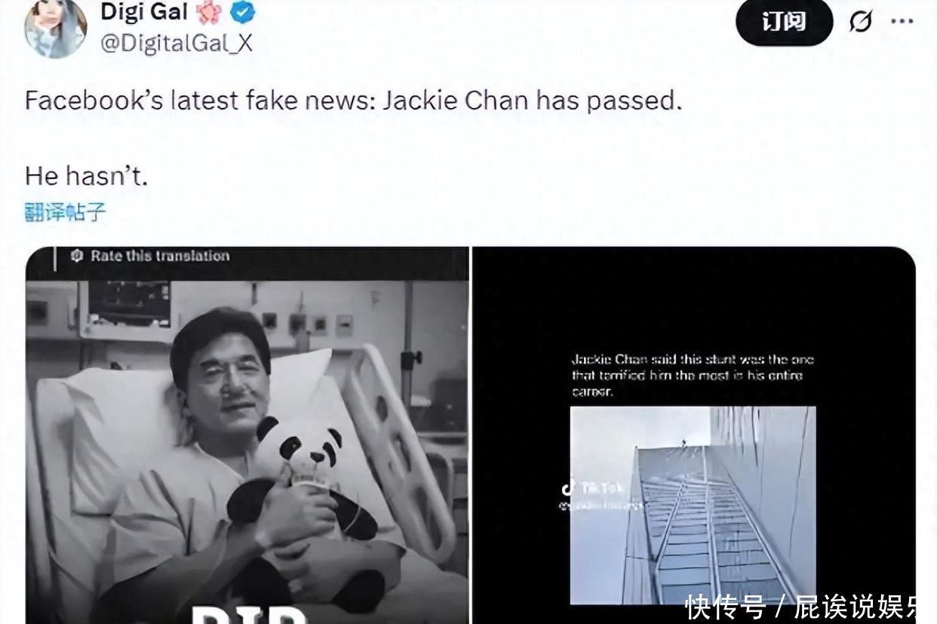The image size is (937, 624).
Task: Click the 快传号 watermark text
Action: [x=725, y=607]
